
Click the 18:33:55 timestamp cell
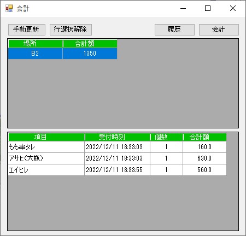pos(118,170)
